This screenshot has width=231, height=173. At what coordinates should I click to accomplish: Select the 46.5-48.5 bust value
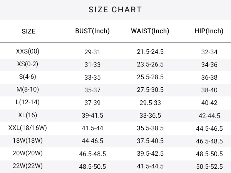point(92,154)
